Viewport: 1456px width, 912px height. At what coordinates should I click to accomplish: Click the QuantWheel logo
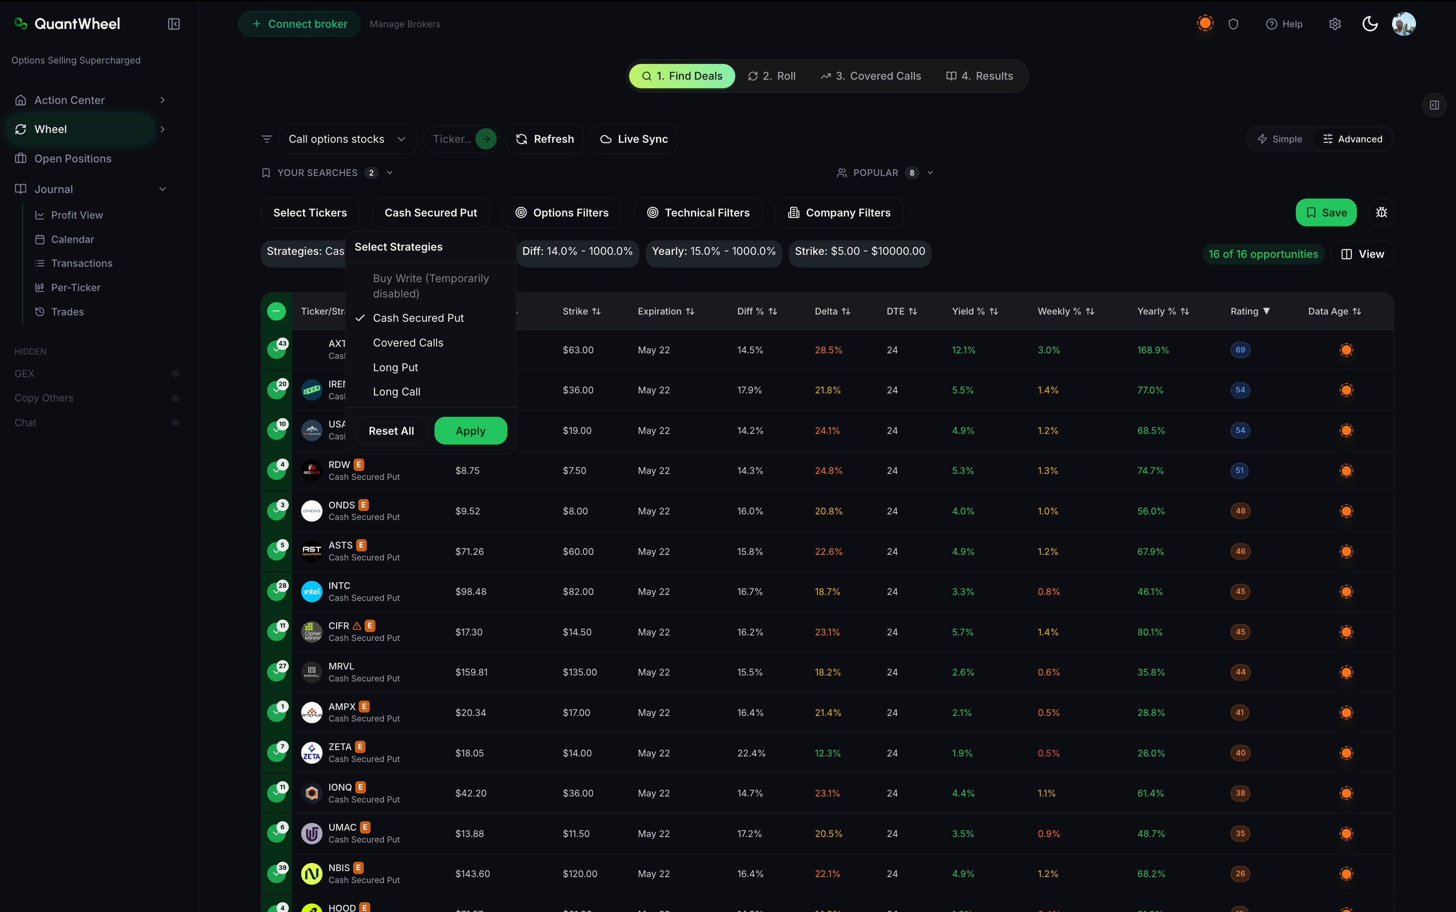pyautogui.click(x=67, y=24)
